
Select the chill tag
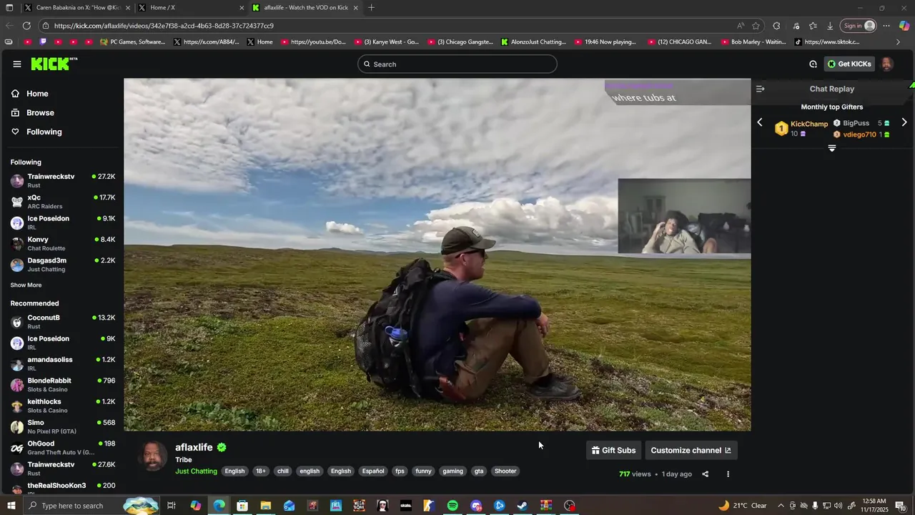(283, 471)
